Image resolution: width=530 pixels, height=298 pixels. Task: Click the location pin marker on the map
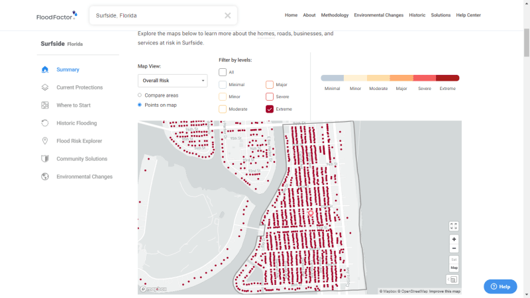click(311, 213)
